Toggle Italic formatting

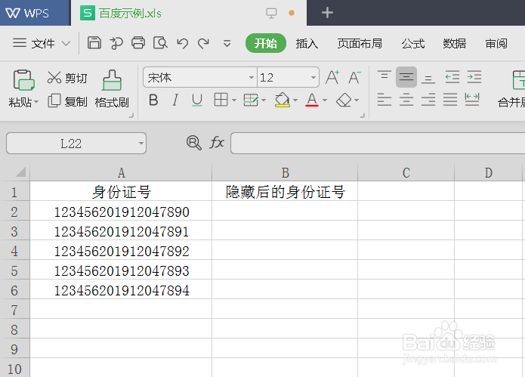(175, 100)
